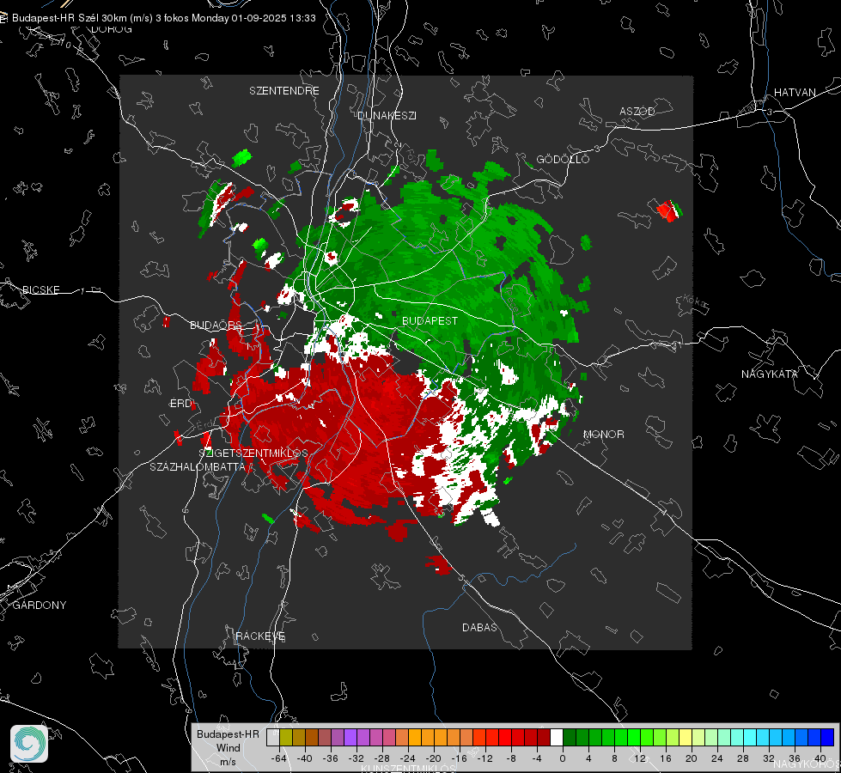Click the white zero-velocity legend swatch
Screen dimensions: 841x773
557,738
